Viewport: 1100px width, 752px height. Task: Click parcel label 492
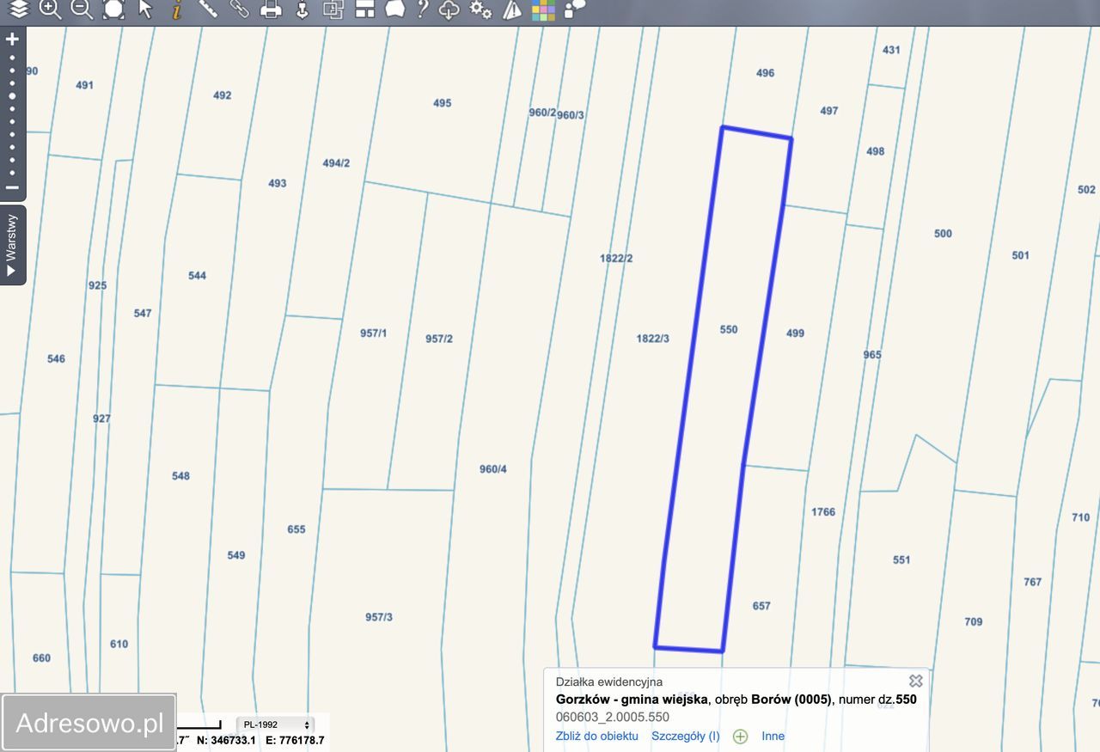coord(222,95)
